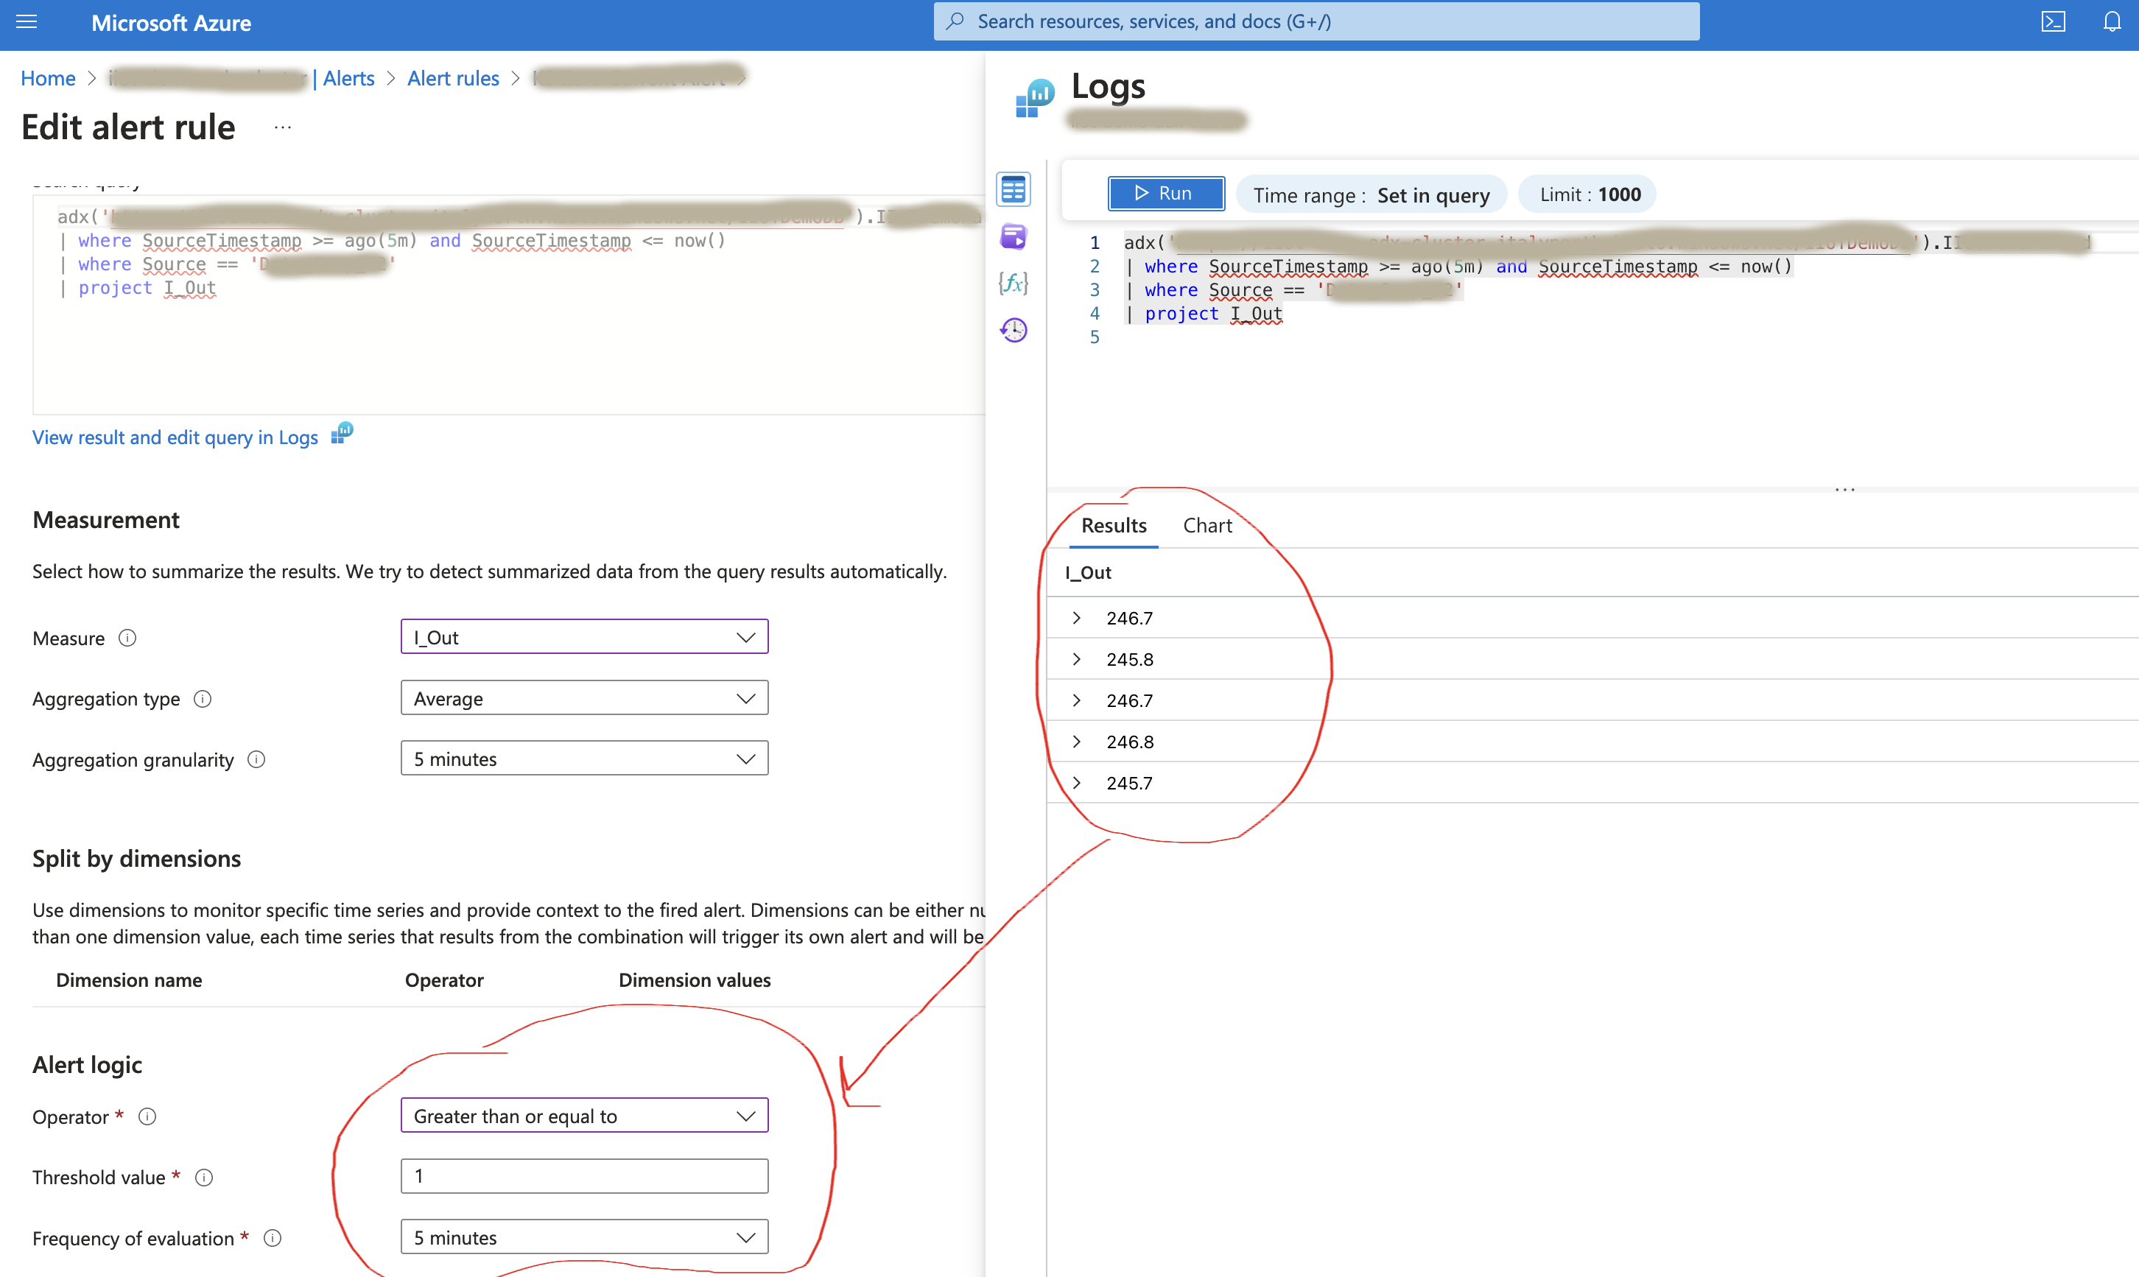Open the Tables pane icon in Logs sidebar
This screenshot has width=2139, height=1277.
coord(1014,189)
